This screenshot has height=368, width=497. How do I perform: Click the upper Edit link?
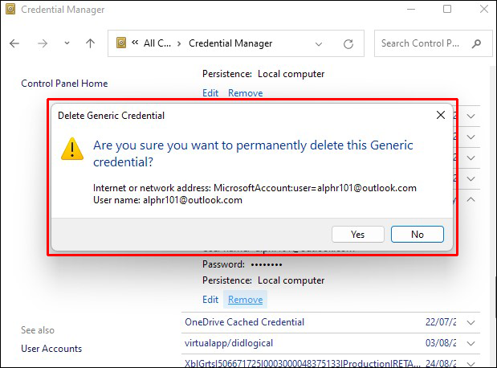coord(210,93)
